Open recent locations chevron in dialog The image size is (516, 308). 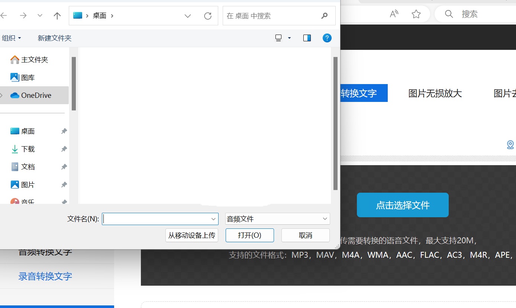coord(40,16)
